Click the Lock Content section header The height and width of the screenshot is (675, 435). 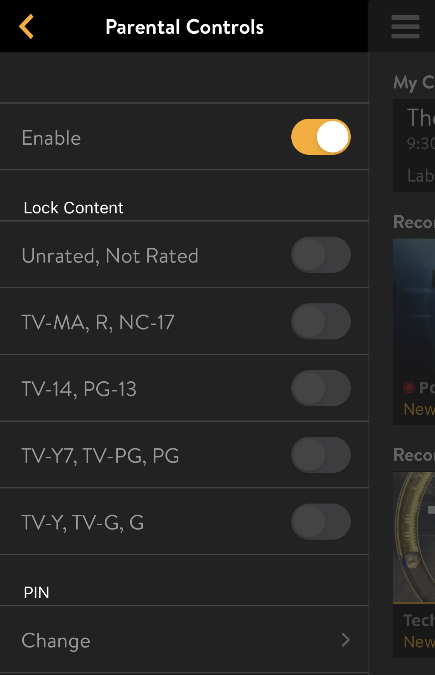coord(73,208)
